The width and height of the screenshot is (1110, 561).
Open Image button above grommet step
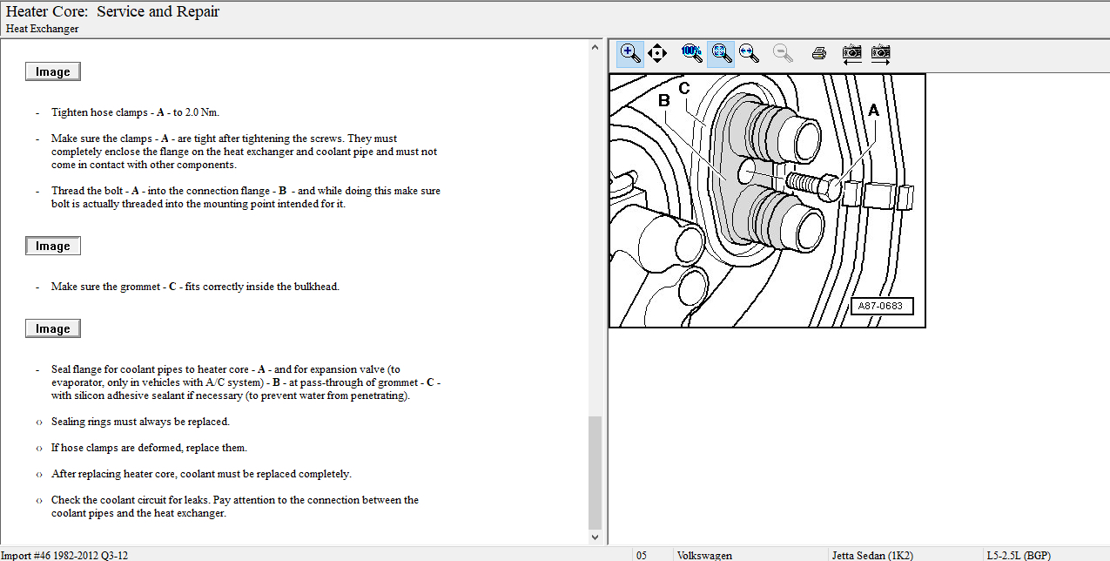coord(53,247)
